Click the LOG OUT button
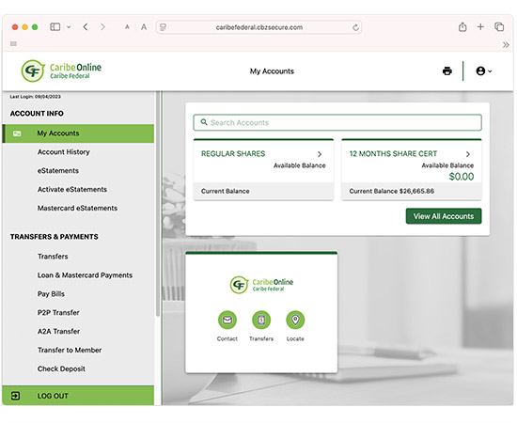This screenshot has width=517, height=423. 78,396
